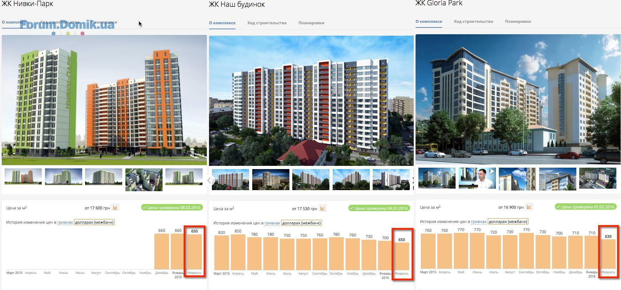
Task: Click Цена проверена 02.02.2016 badge
Action: pos(586,207)
